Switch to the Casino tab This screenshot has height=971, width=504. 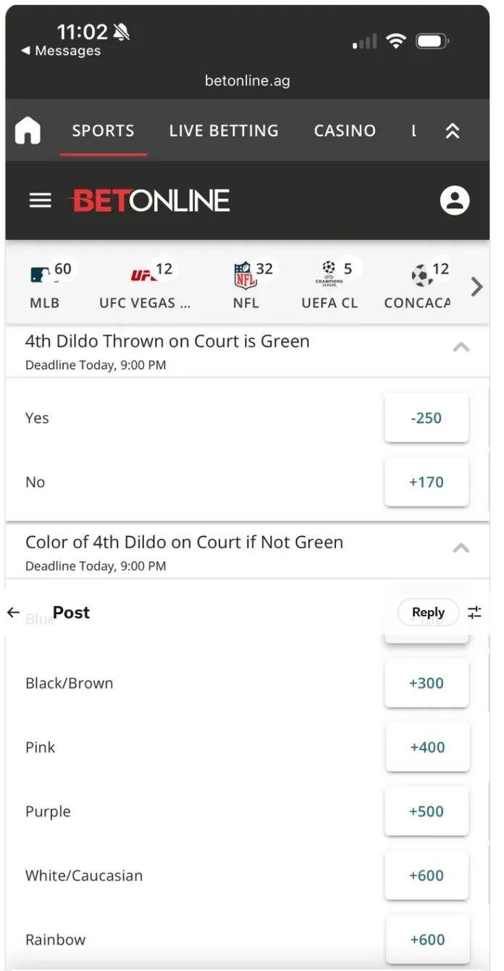pos(345,131)
